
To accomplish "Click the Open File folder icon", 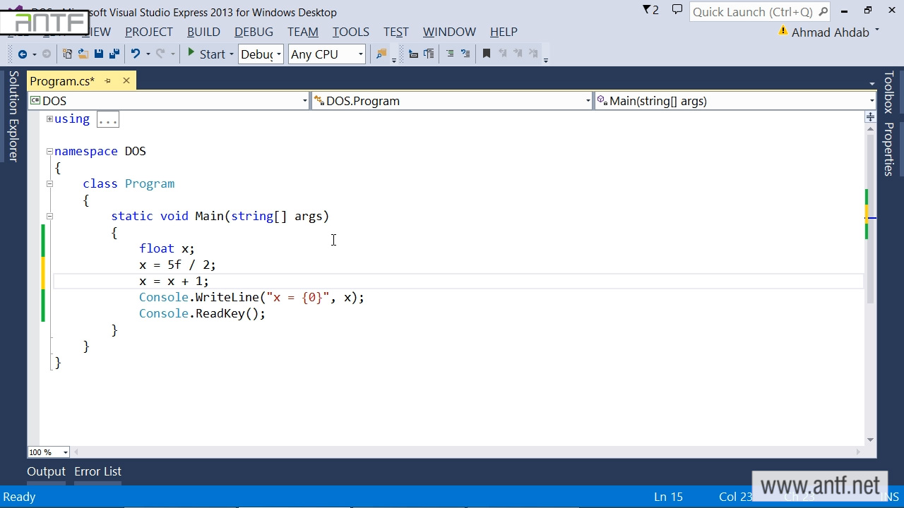I will click(83, 54).
